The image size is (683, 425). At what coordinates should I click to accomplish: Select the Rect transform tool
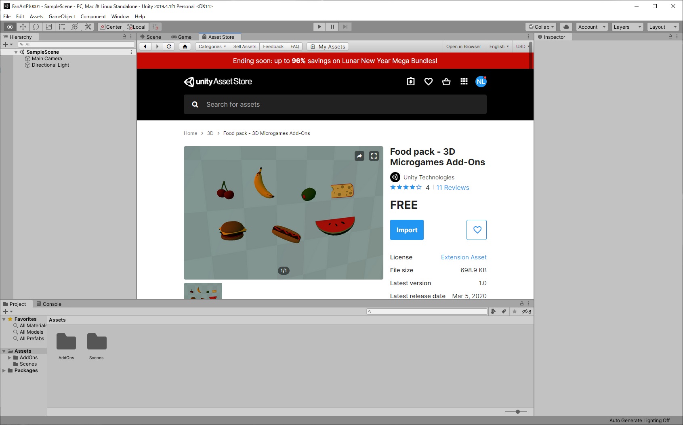[62, 27]
